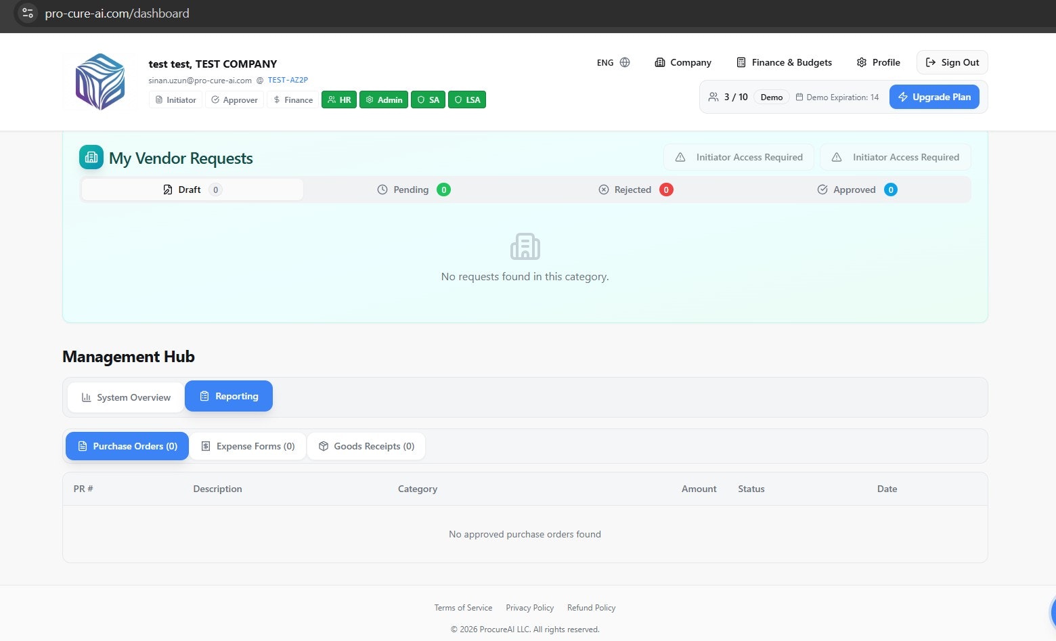The width and height of the screenshot is (1056, 641).
Task: Toggle the HR role badge
Action: [339, 100]
